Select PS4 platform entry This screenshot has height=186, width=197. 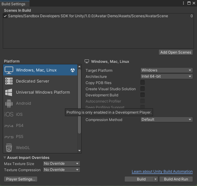click(40, 125)
